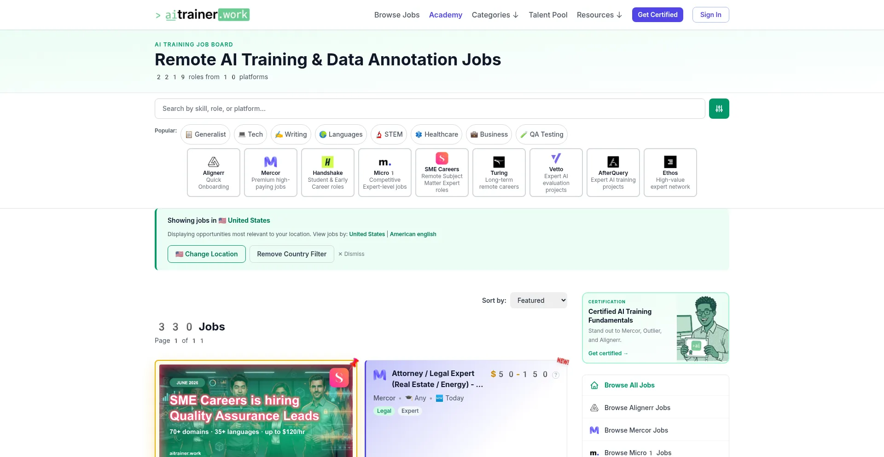Click the Vetto platform icon
This screenshot has height=457, width=884.
click(556, 158)
